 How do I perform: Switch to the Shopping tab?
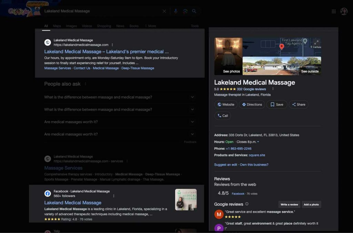pyautogui.click(x=104, y=26)
